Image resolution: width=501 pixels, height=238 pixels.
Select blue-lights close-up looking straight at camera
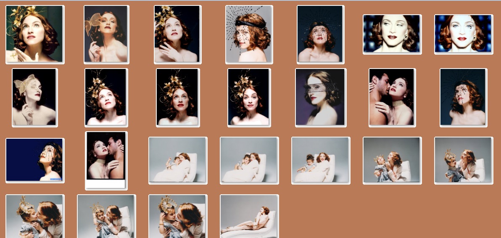click(463, 34)
